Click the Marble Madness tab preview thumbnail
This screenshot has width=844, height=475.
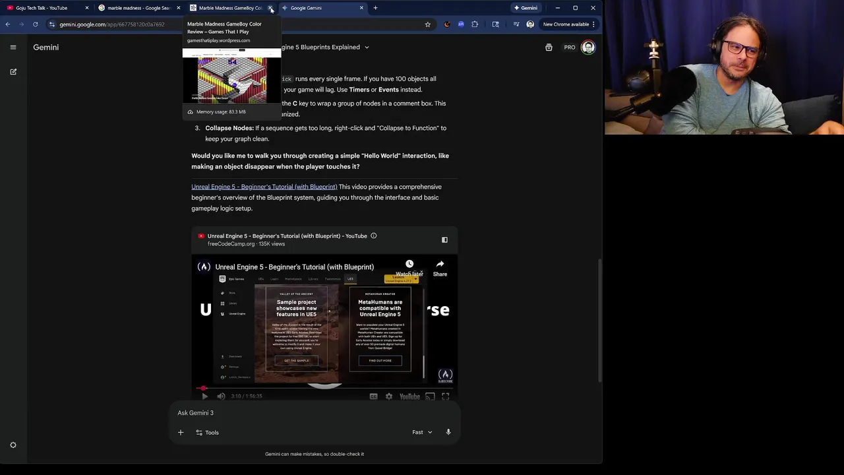pyautogui.click(x=231, y=76)
